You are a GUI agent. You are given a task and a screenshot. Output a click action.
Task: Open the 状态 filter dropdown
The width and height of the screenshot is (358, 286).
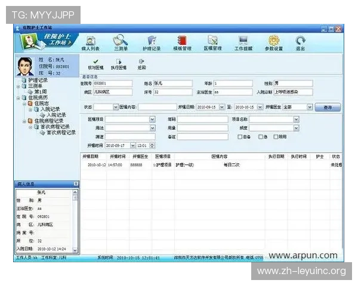tap(116, 107)
